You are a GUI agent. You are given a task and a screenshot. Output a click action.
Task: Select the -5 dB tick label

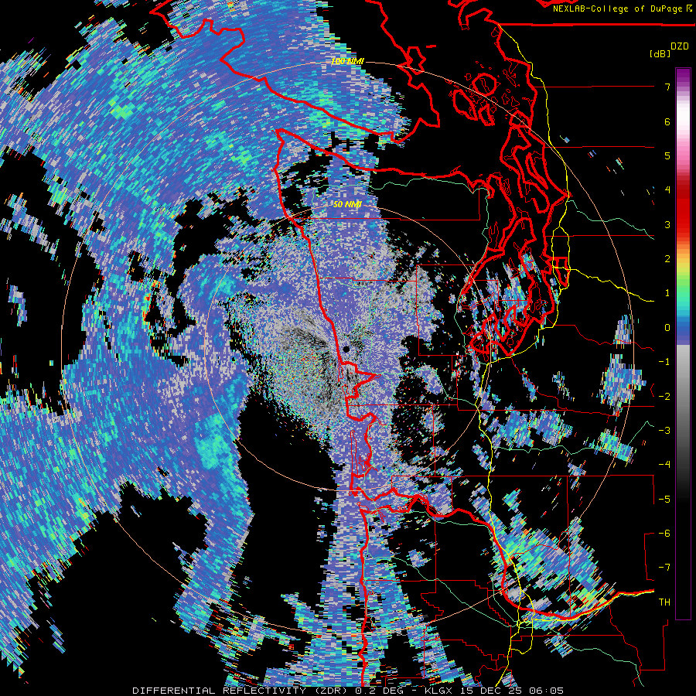664,500
